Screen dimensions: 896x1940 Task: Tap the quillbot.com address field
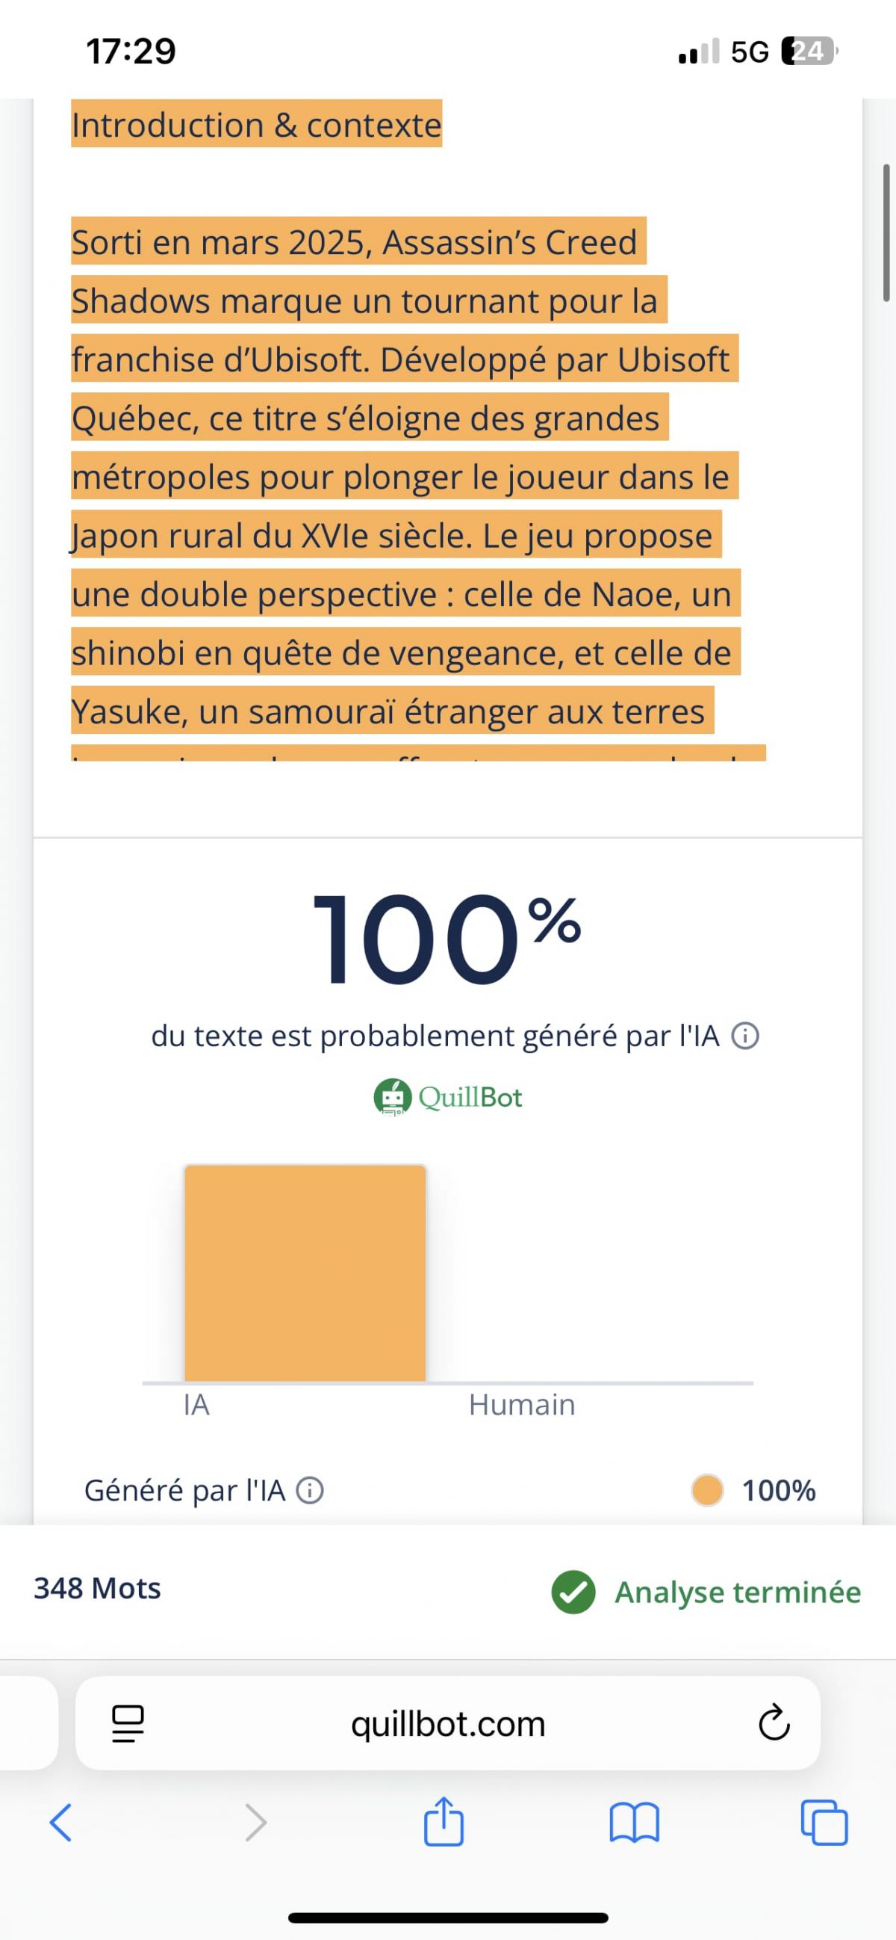tap(447, 1723)
